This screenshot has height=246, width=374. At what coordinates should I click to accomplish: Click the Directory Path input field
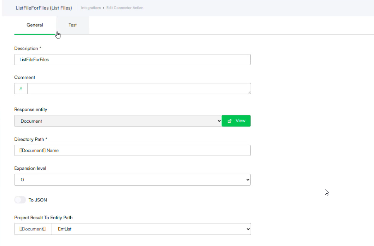(132, 151)
